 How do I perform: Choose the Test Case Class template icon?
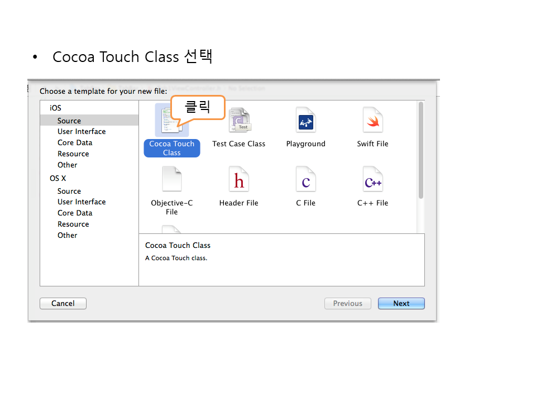click(239, 121)
